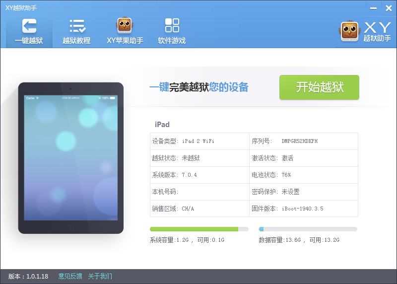Select the 固件版本 iBoot-1940.3.5 cell
This screenshot has width=397, height=284.
(x=304, y=209)
